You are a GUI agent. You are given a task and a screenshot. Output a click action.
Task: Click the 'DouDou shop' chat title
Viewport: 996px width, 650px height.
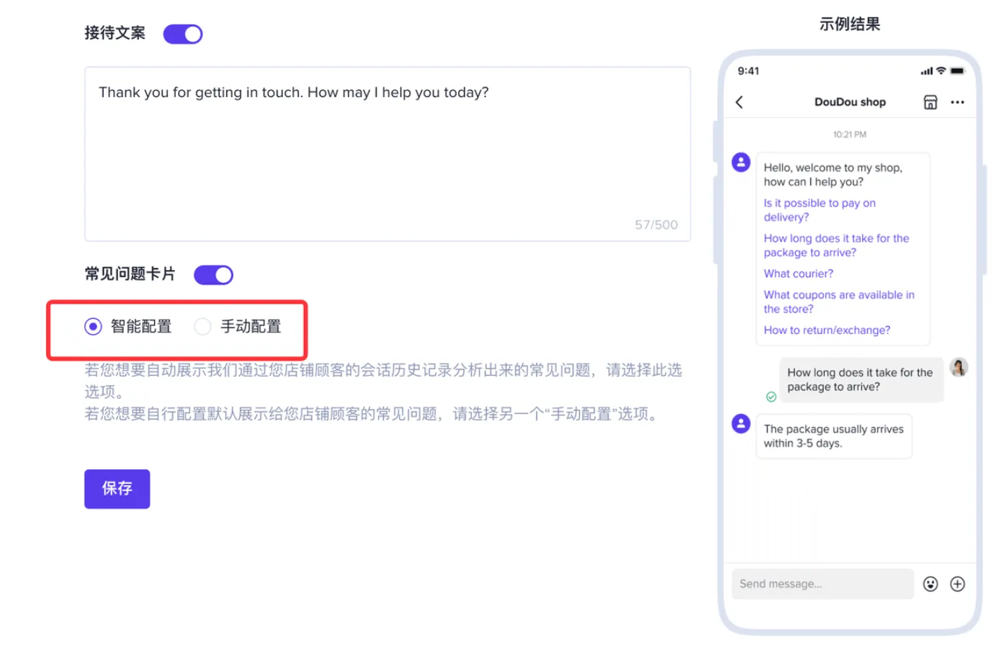850,102
